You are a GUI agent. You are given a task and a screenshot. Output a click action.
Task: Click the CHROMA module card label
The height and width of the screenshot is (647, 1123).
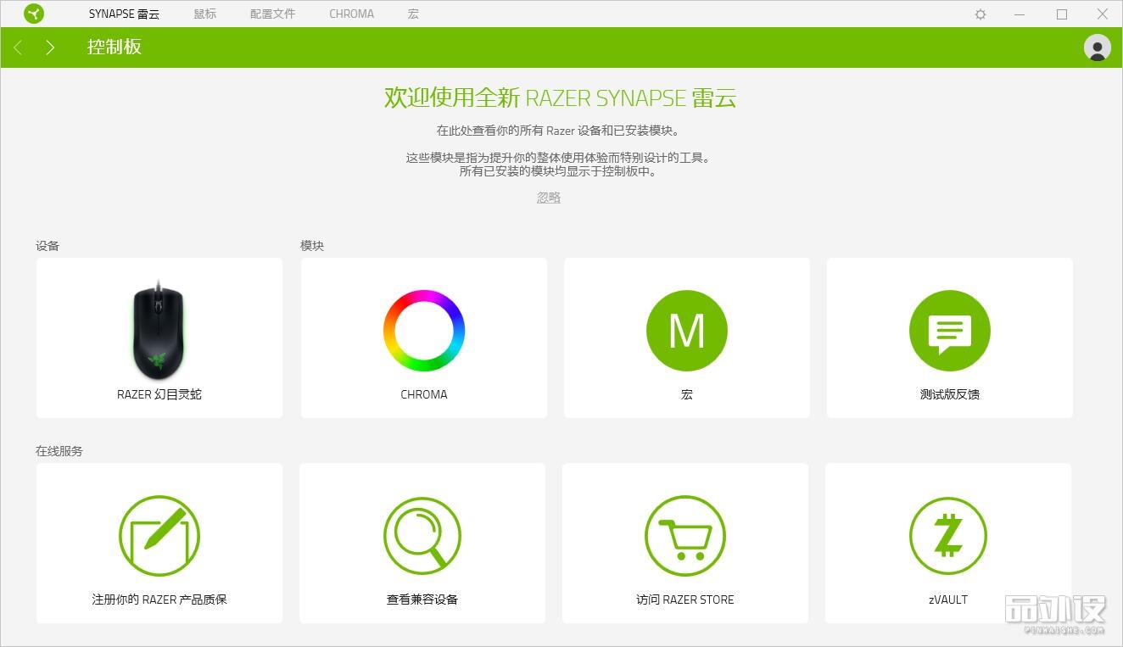(x=424, y=394)
